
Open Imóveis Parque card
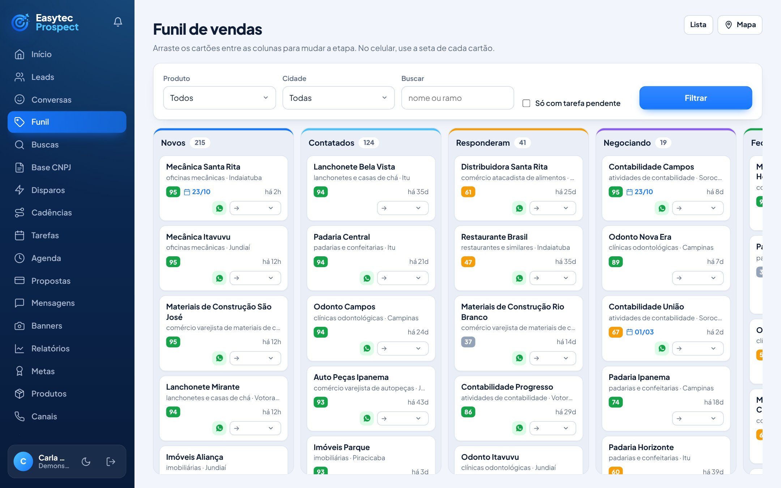(371, 455)
